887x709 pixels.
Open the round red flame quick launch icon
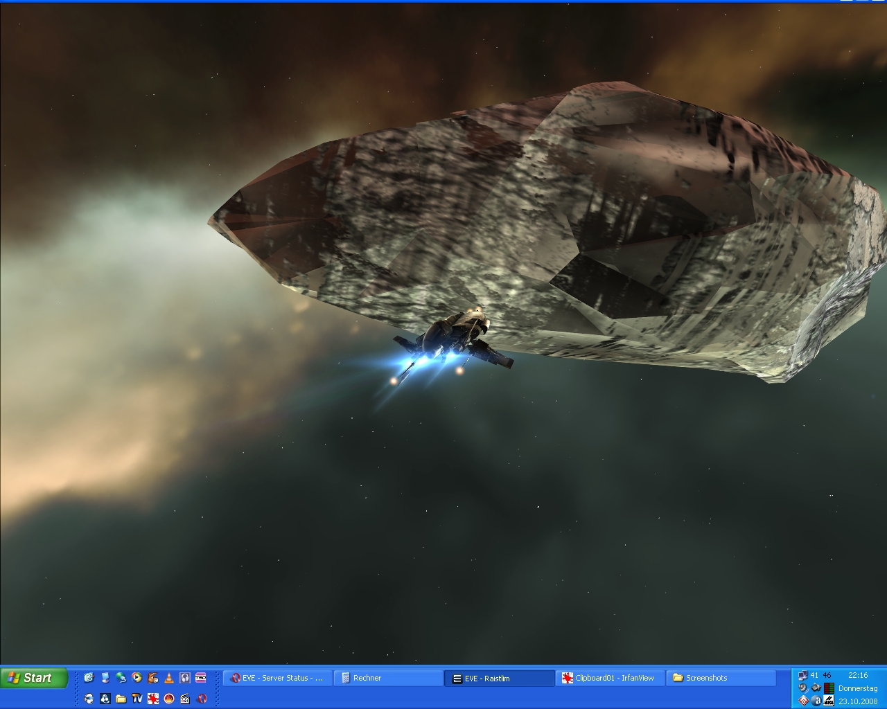[168, 699]
